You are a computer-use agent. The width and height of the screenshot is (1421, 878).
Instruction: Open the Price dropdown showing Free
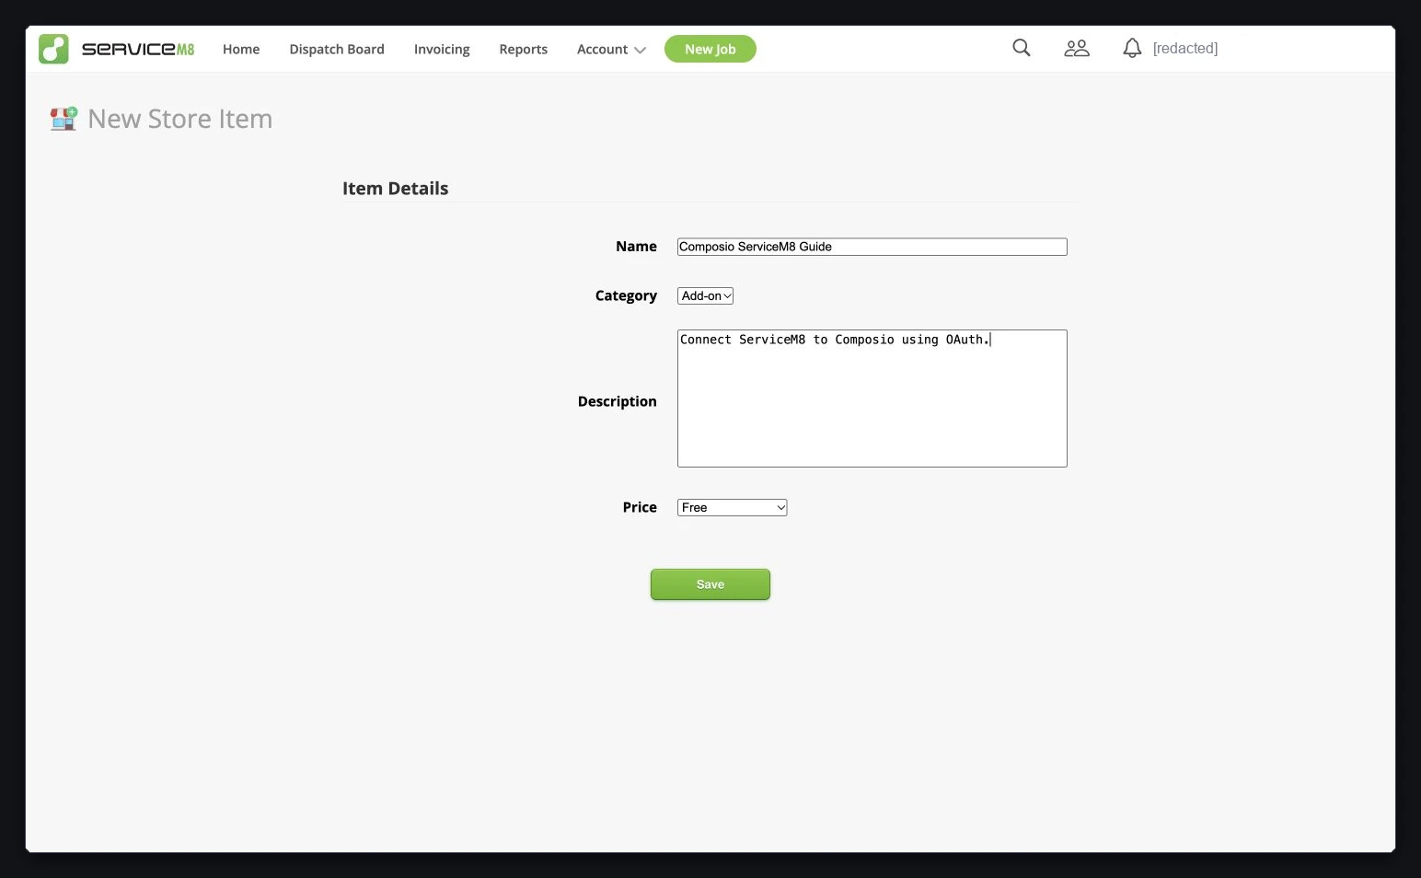pyautogui.click(x=733, y=507)
